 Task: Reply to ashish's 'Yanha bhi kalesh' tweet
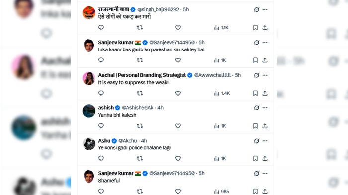[x=101, y=126]
